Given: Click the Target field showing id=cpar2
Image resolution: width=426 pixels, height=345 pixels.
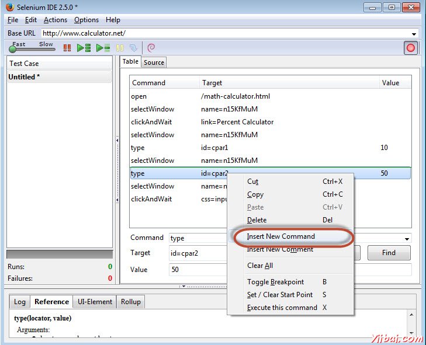Looking at the screenshot, I should click(x=198, y=253).
